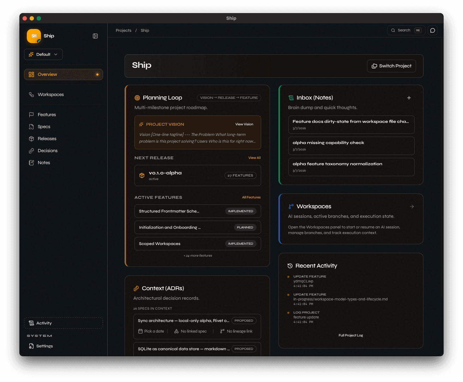463x382 pixels.
Task: Click the SH project avatar icon
Action: (34, 36)
